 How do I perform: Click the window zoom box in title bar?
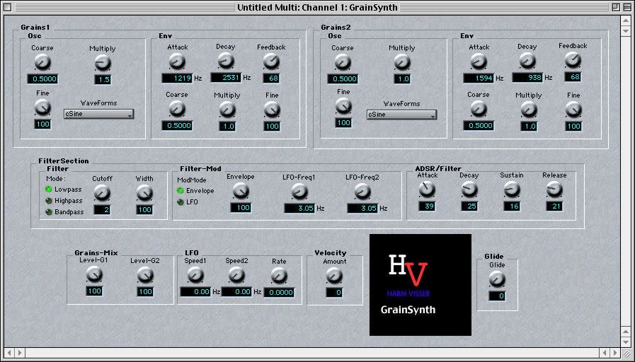point(616,7)
